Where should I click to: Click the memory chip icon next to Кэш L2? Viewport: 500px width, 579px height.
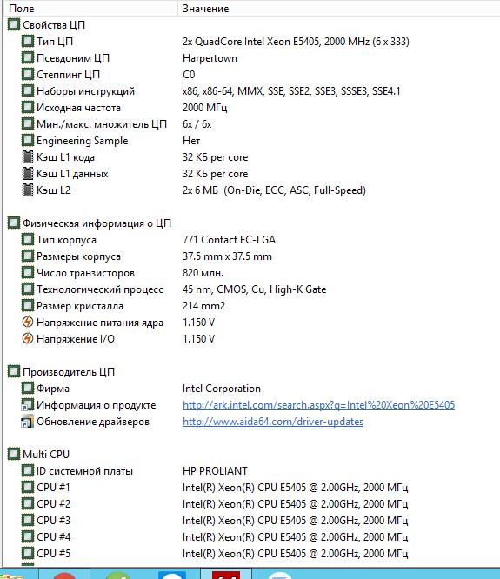coord(27,190)
